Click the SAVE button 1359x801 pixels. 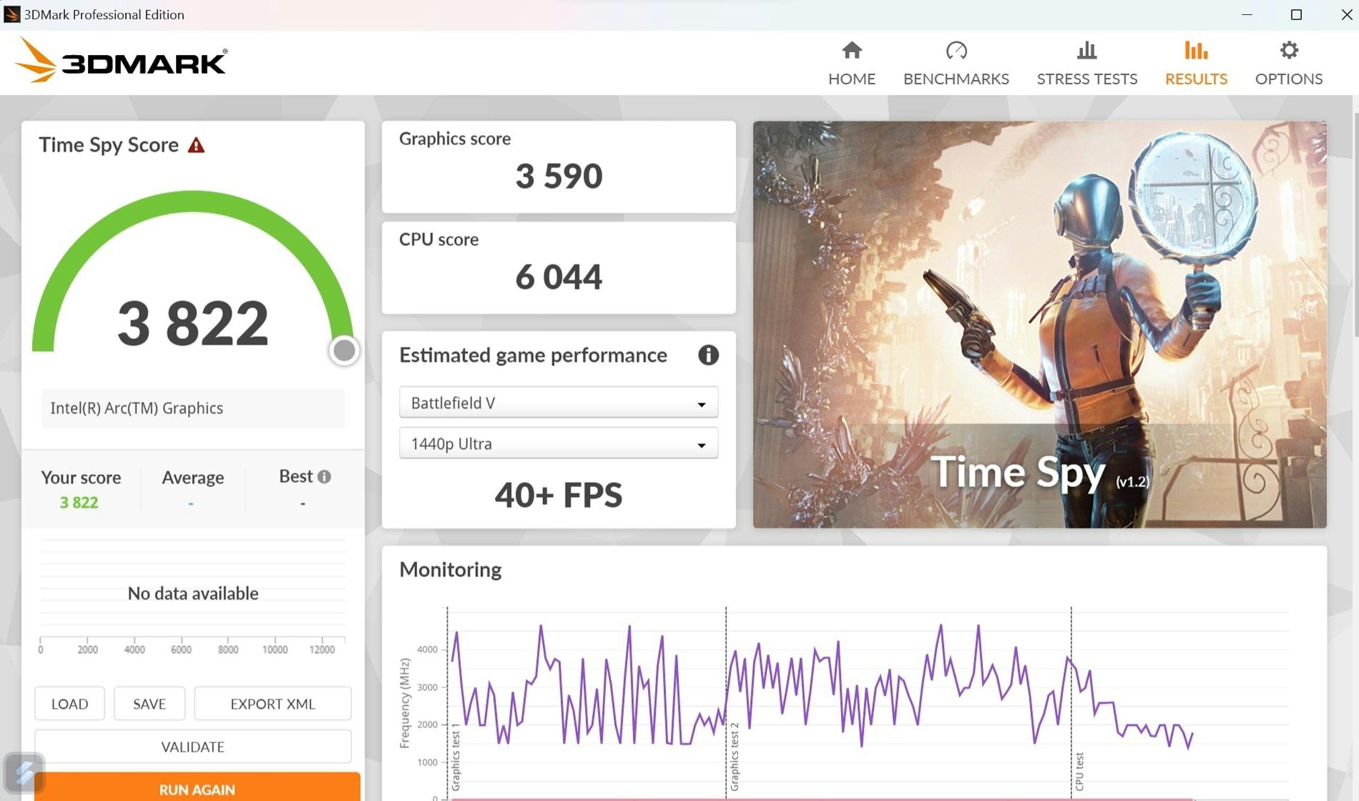[x=150, y=703]
